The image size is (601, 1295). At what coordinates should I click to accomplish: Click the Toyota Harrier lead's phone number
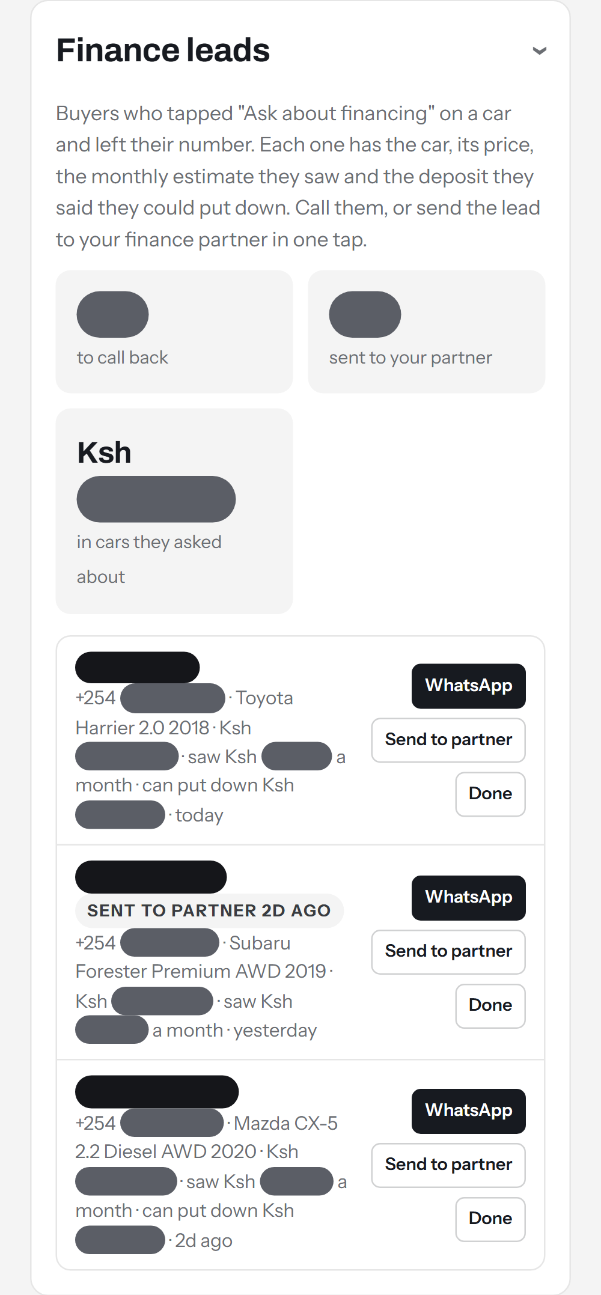tap(150, 698)
